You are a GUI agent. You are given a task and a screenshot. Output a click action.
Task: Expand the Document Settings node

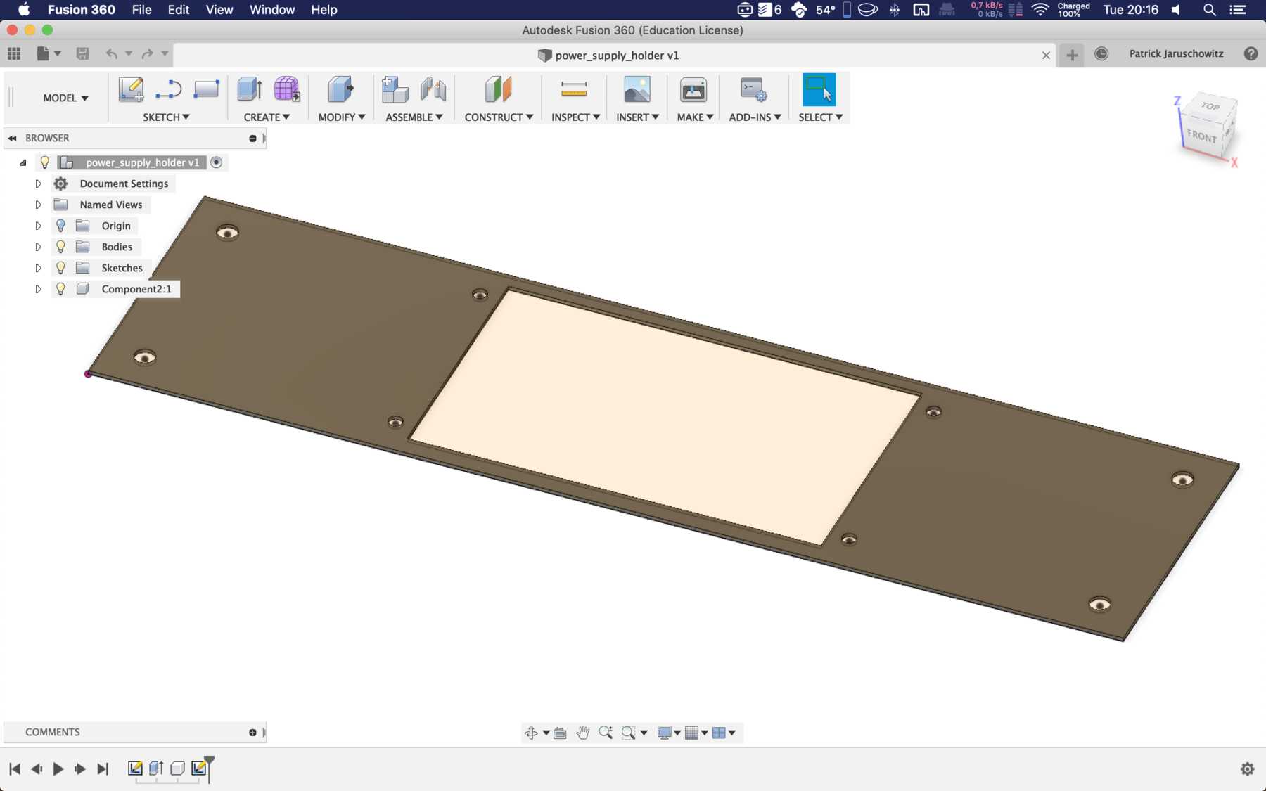38,184
